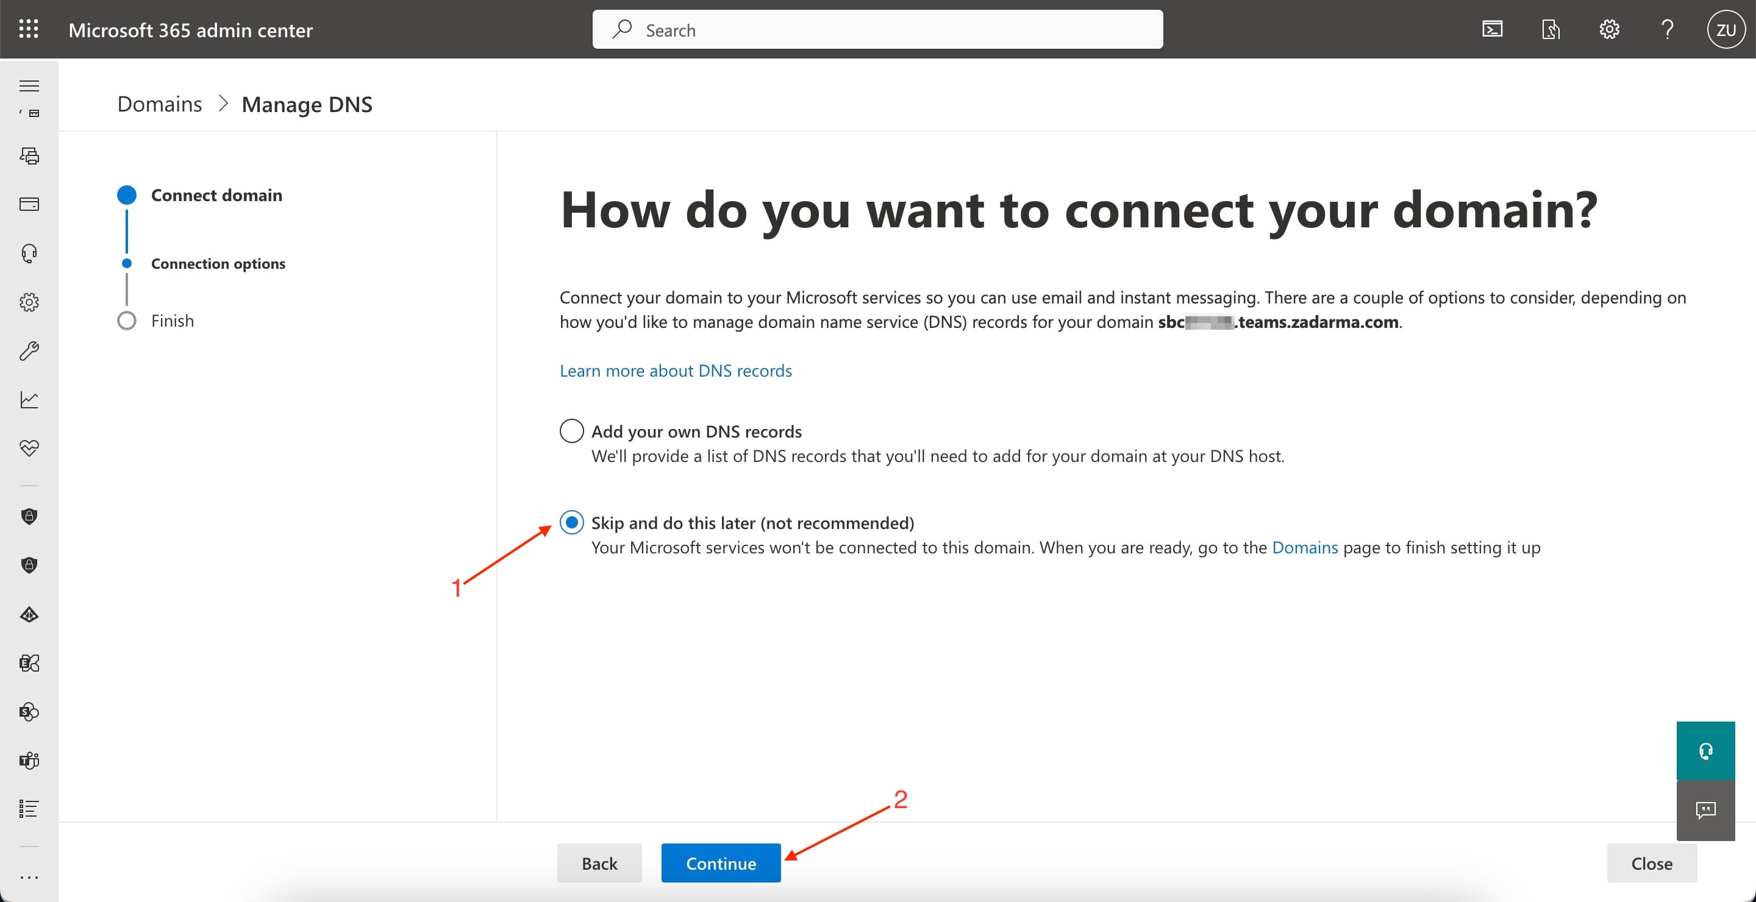Click Learn more about DNS records
1756x902 pixels.
coord(676,370)
